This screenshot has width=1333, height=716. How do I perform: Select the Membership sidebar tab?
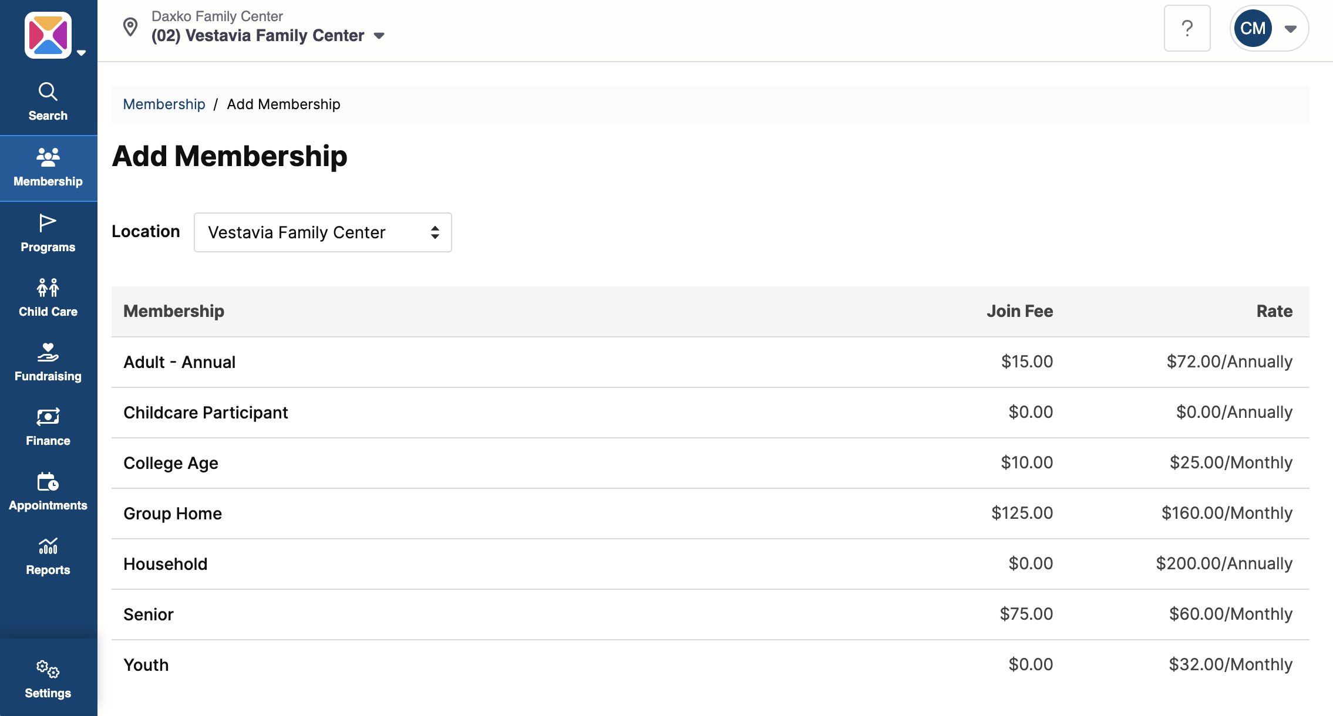pyautogui.click(x=48, y=168)
